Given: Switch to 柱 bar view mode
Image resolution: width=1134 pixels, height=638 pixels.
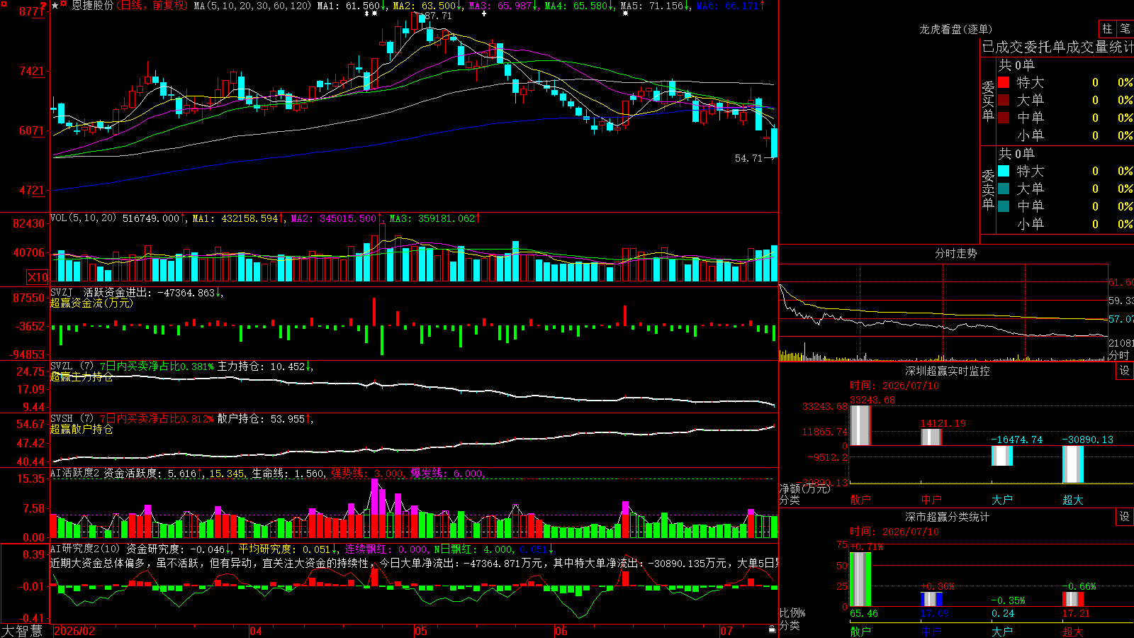Looking at the screenshot, I should 1107,29.
